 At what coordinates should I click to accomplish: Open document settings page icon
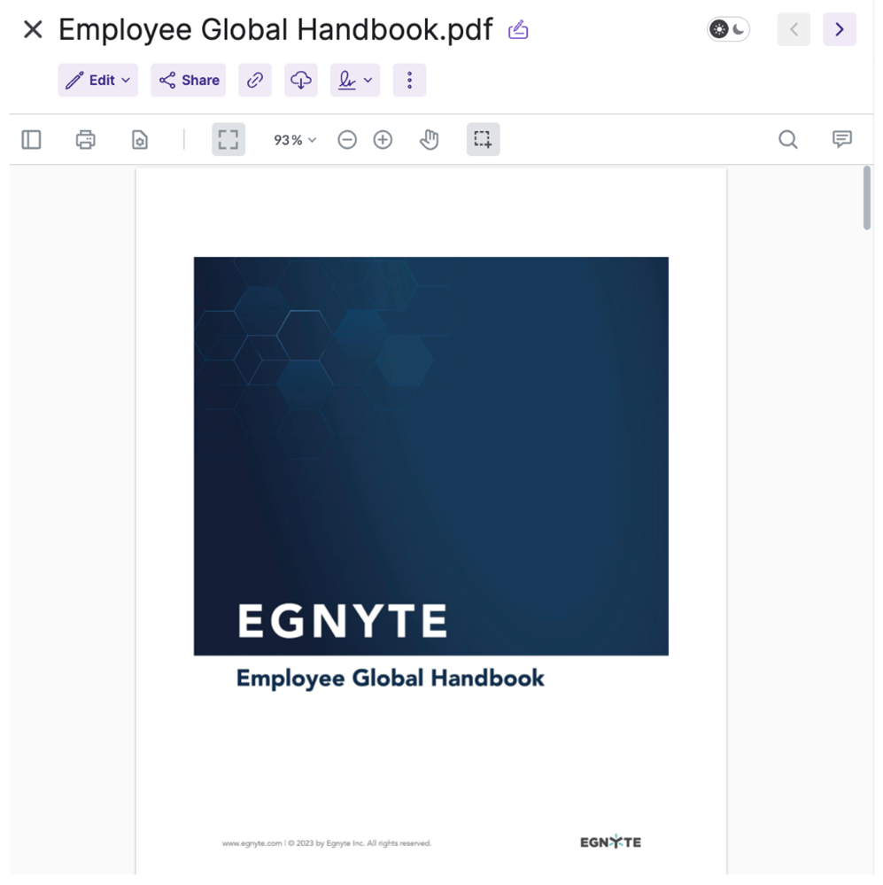[139, 139]
